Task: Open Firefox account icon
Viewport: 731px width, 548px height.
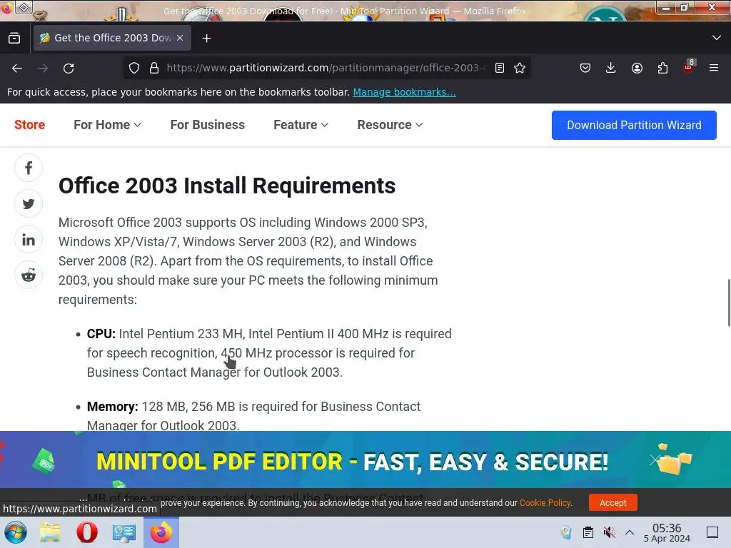Action: point(637,68)
